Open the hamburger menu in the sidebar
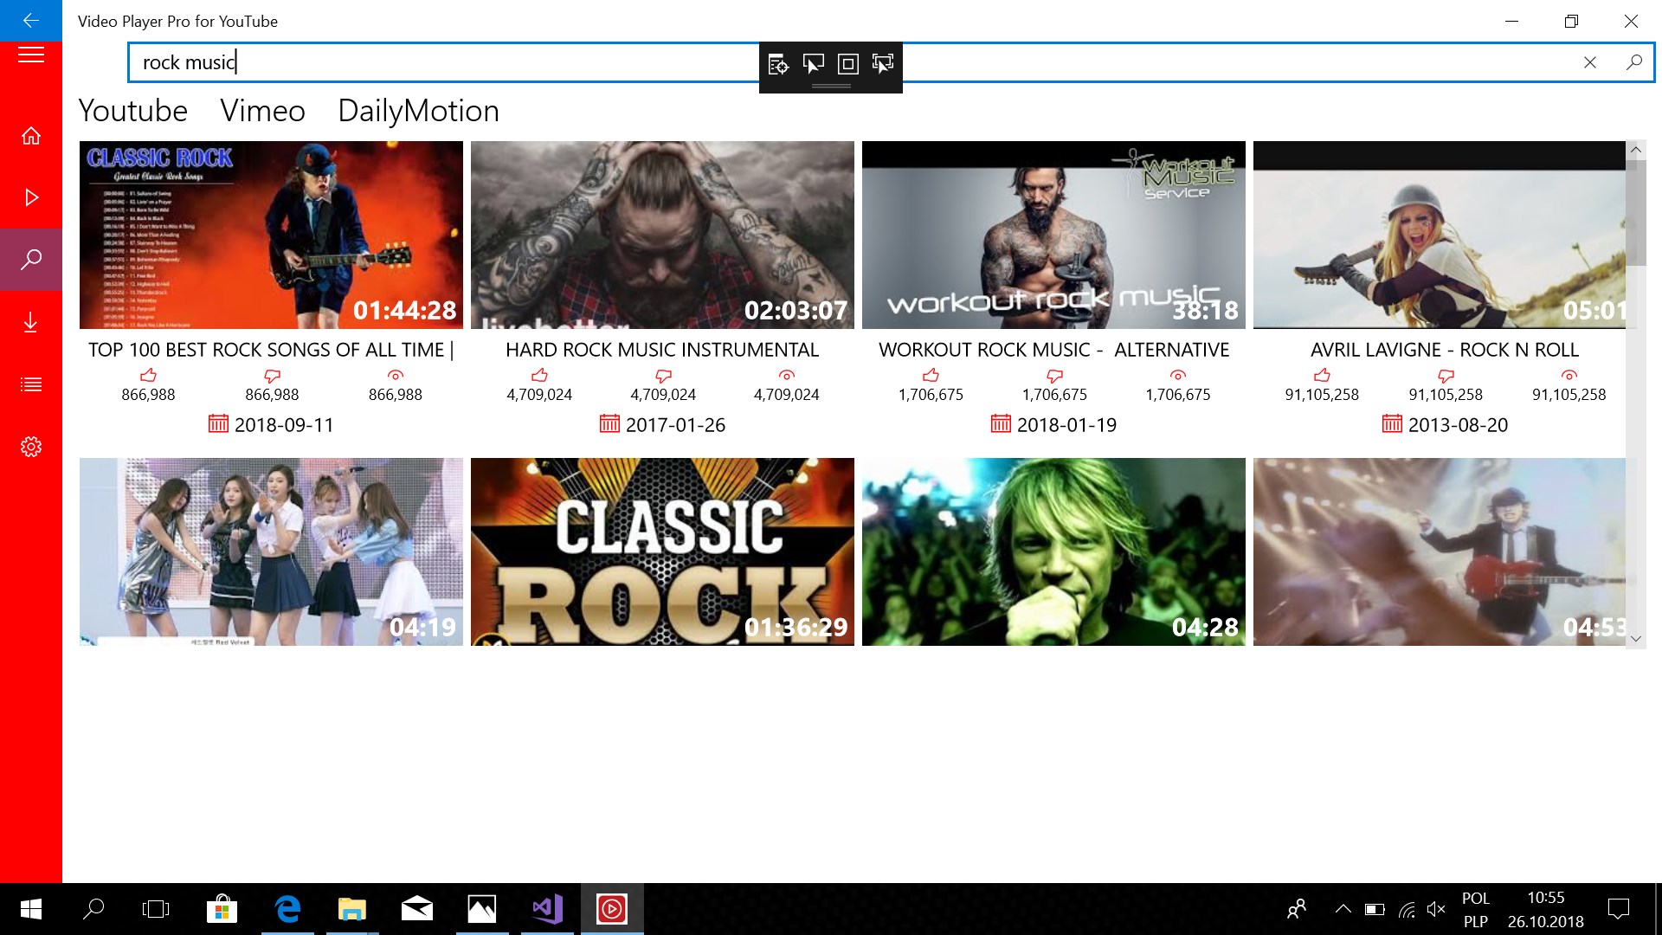The height and width of the screenshot is (935, 1662). click(31, 56)
